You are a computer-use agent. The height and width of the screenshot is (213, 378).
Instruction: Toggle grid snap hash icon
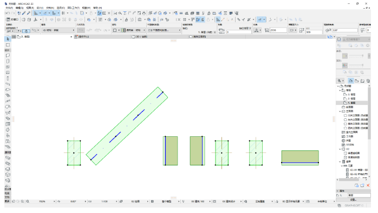[x=63, y=13]
